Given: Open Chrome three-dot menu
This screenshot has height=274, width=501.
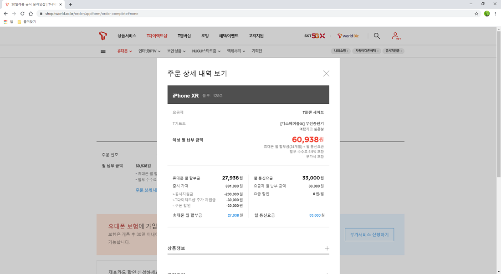Looking at the screenshot, I should (495, 13).
